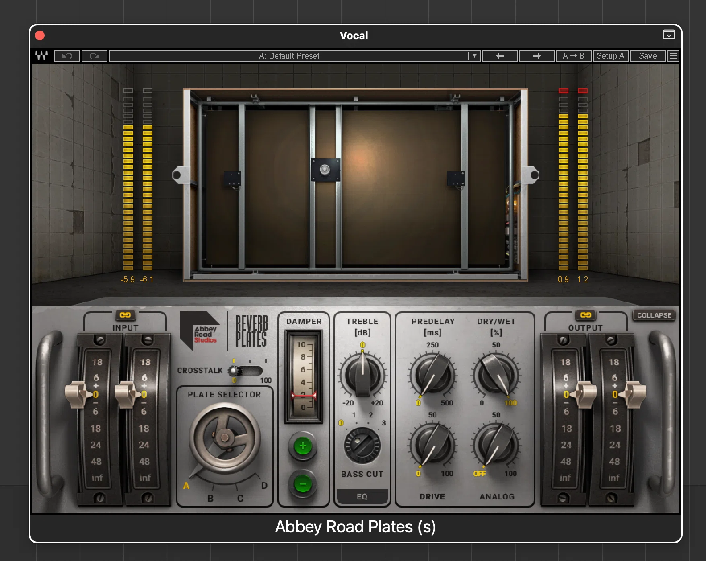
Task: Click the -20 label under Treble
Action: tap(348, 403)
